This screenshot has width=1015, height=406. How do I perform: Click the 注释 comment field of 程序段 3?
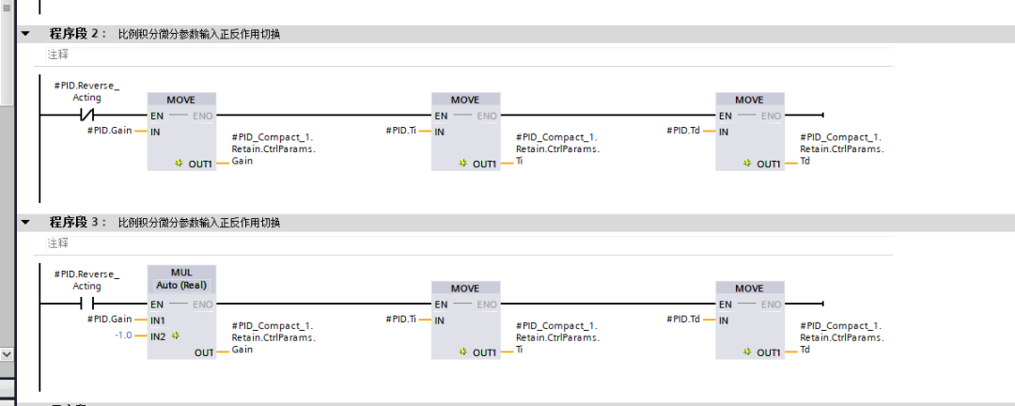coord(463,243)
